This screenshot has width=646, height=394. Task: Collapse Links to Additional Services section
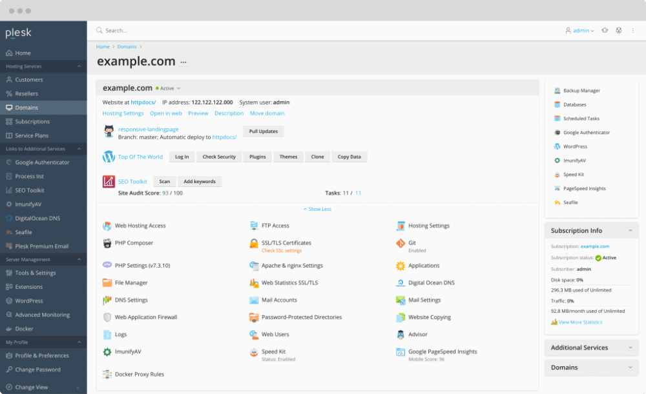click(79, 149)
